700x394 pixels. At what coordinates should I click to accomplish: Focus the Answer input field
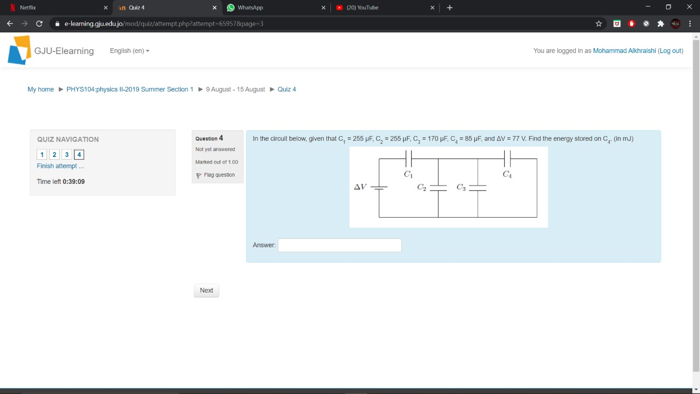coord(340,245)
